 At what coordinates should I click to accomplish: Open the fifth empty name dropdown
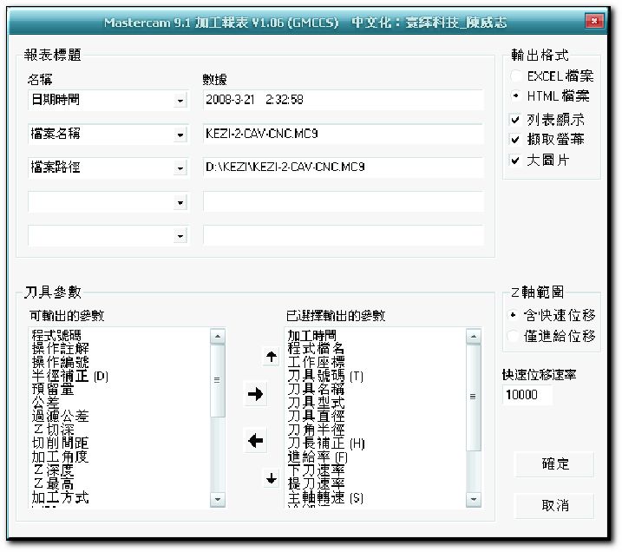[x=180, y=237]
